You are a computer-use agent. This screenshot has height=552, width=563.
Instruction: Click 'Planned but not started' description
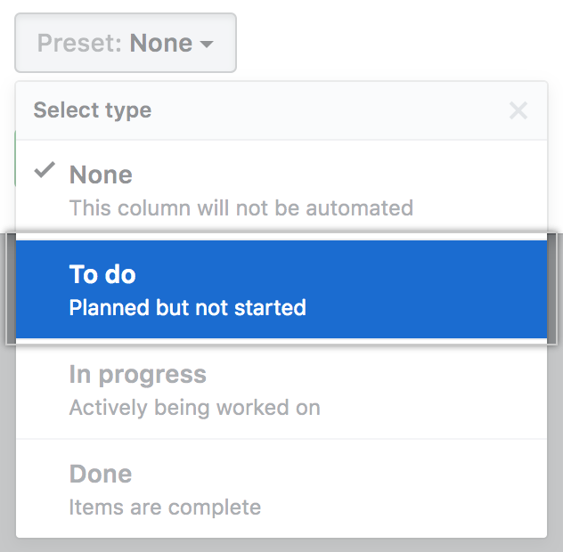(187, 308)
